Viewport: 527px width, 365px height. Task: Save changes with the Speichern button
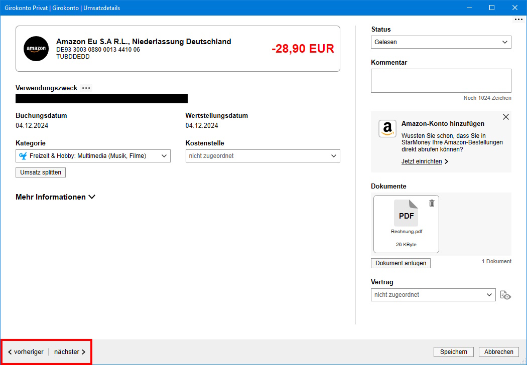pyautogui.click(x=453, y=352)
